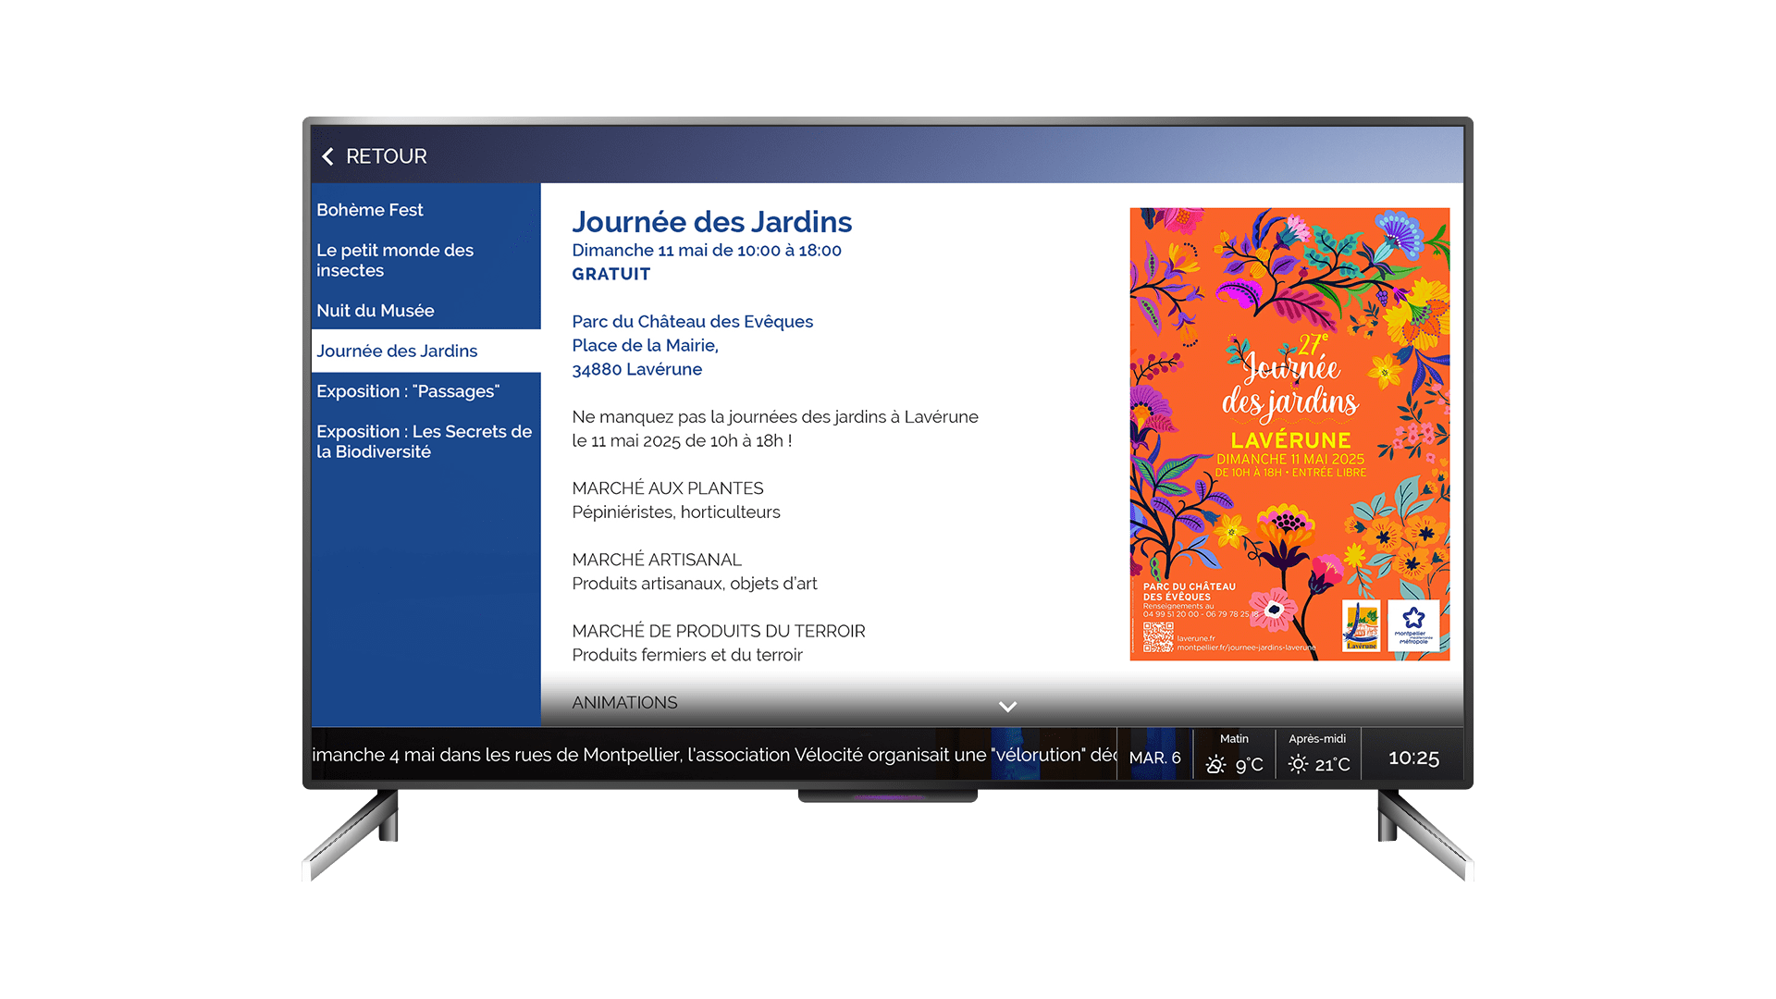Click the 9°C morning temperature
The width and height of the screenshot is (1776, 999).
click(x=1249, y=765)
